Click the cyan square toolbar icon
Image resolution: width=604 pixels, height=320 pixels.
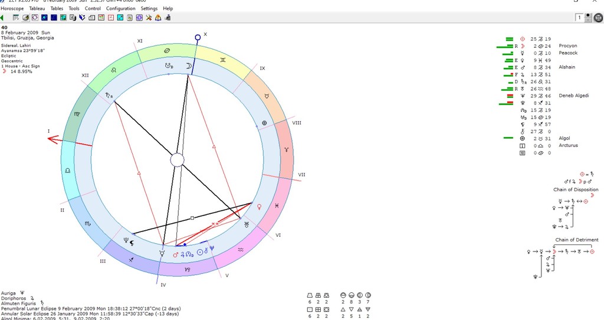click(120, 17)
